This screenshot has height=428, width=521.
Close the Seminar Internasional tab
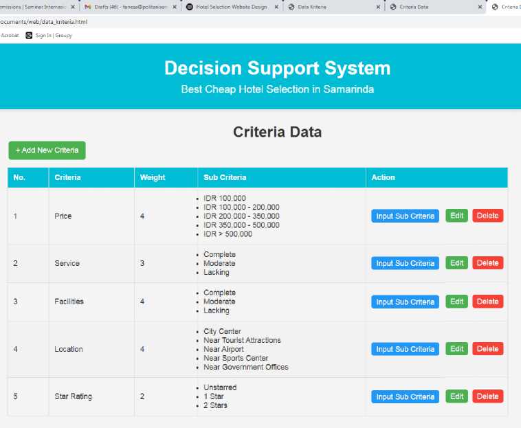click(x=73, y=7)
